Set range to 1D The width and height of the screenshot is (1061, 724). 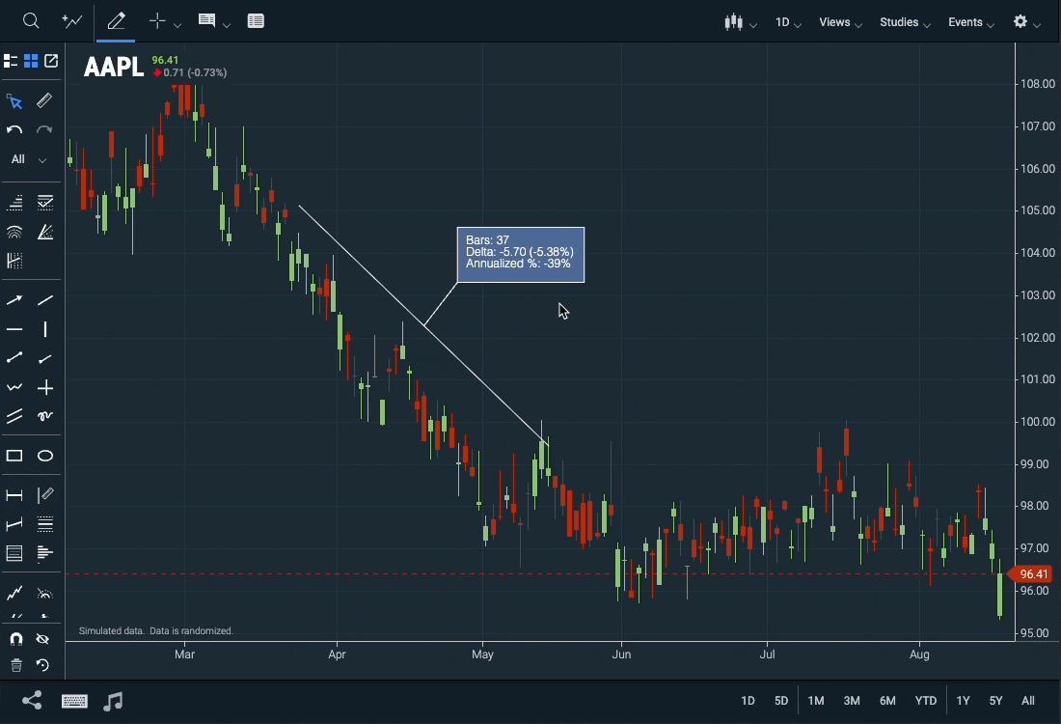(x=748, y=701)
